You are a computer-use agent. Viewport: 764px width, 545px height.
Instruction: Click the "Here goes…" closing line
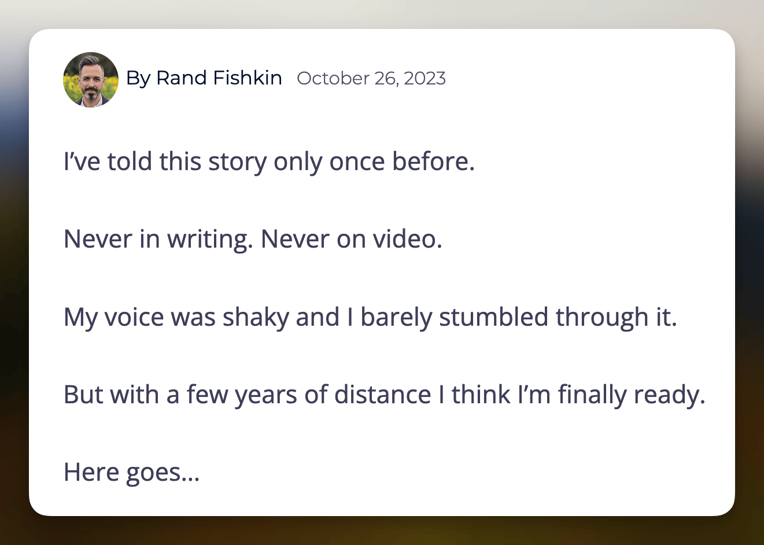[132, 472]
